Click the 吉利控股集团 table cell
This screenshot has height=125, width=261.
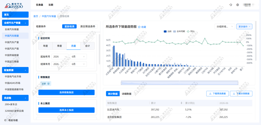[x=115, y=117]
